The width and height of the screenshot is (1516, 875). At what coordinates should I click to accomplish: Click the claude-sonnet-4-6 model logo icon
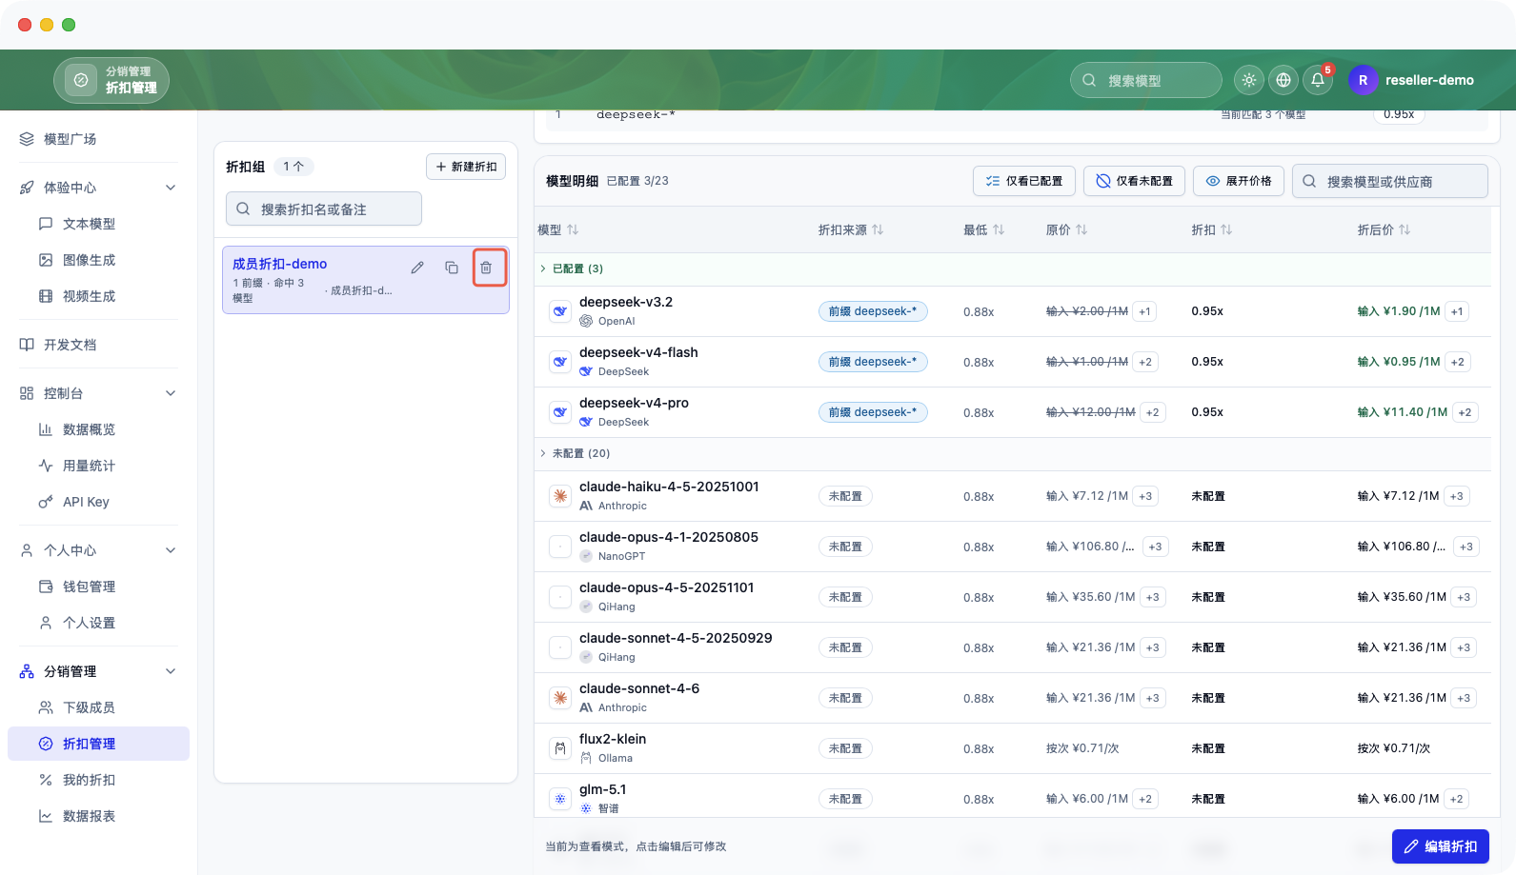point(560,698)
